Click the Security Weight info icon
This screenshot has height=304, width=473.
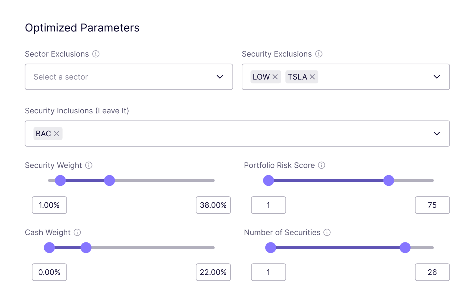pos(89,165)
